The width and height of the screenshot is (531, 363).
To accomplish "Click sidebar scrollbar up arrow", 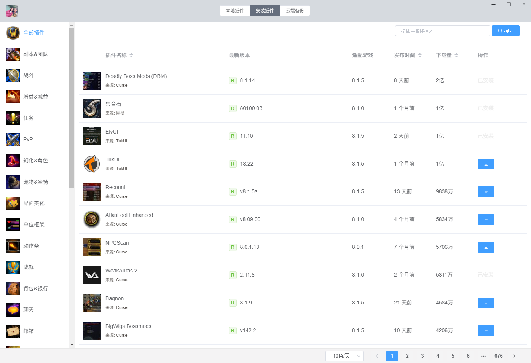I will pyautogui.click(x=72, y=25).
